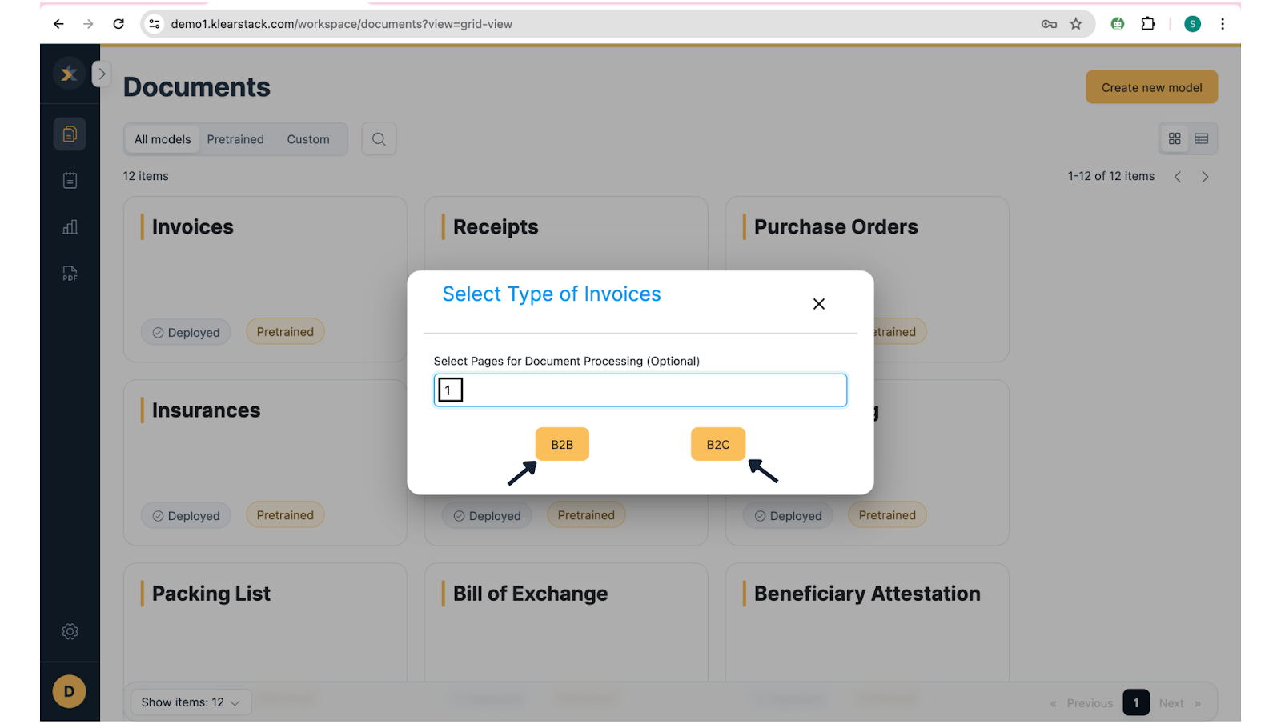Click the Previous pagination link
The height and width of the screenshot is (724, 1281).
pos(1082,703)
